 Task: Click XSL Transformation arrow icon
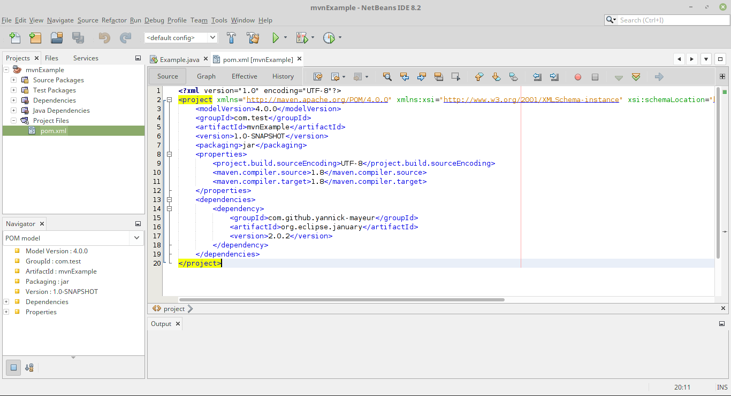[x=659, y=77]
